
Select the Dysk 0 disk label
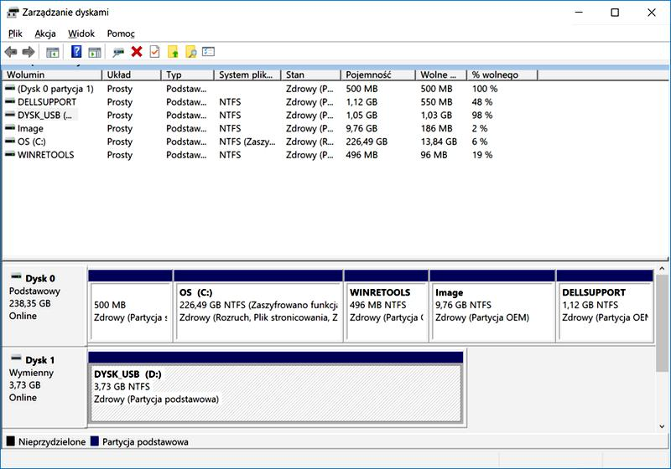[39, 279]
